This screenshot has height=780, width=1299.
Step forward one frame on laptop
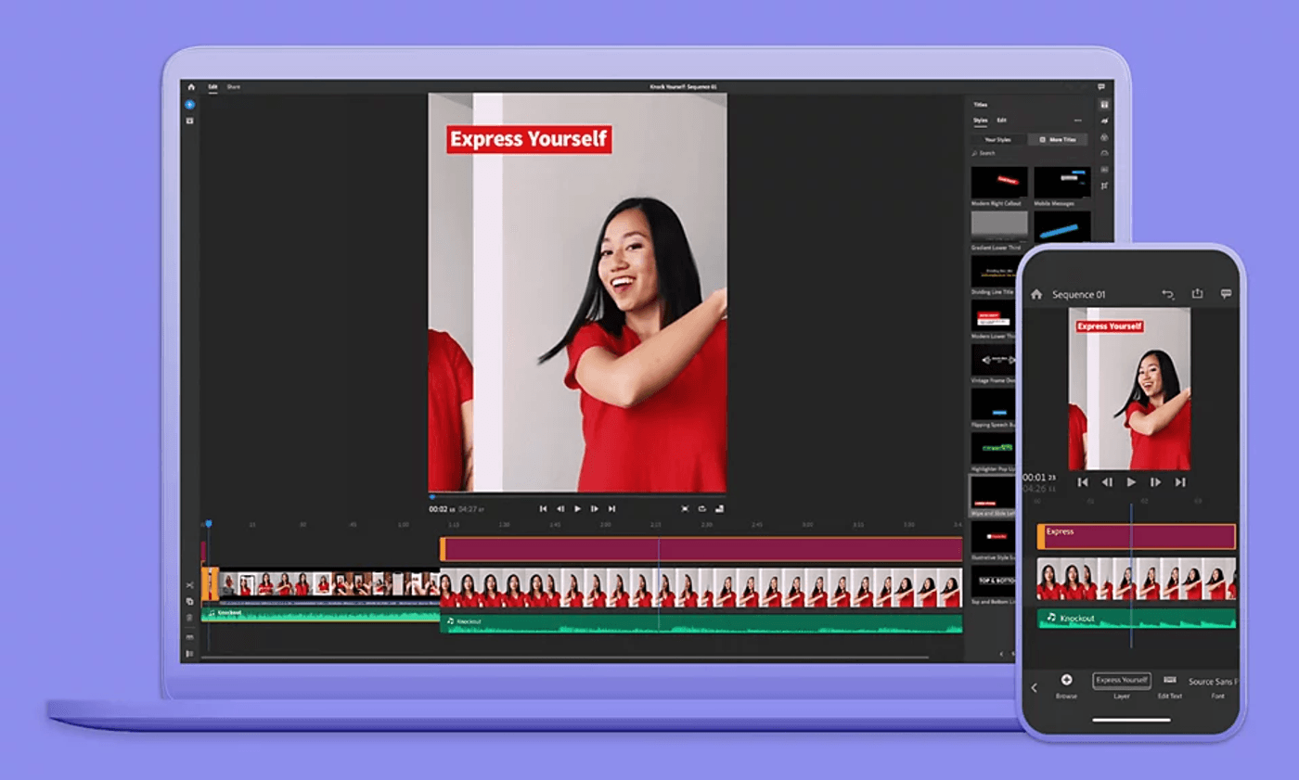(595, 508)
